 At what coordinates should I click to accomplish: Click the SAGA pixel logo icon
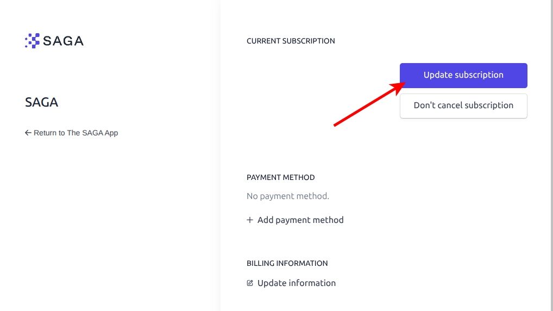point(33,41)
